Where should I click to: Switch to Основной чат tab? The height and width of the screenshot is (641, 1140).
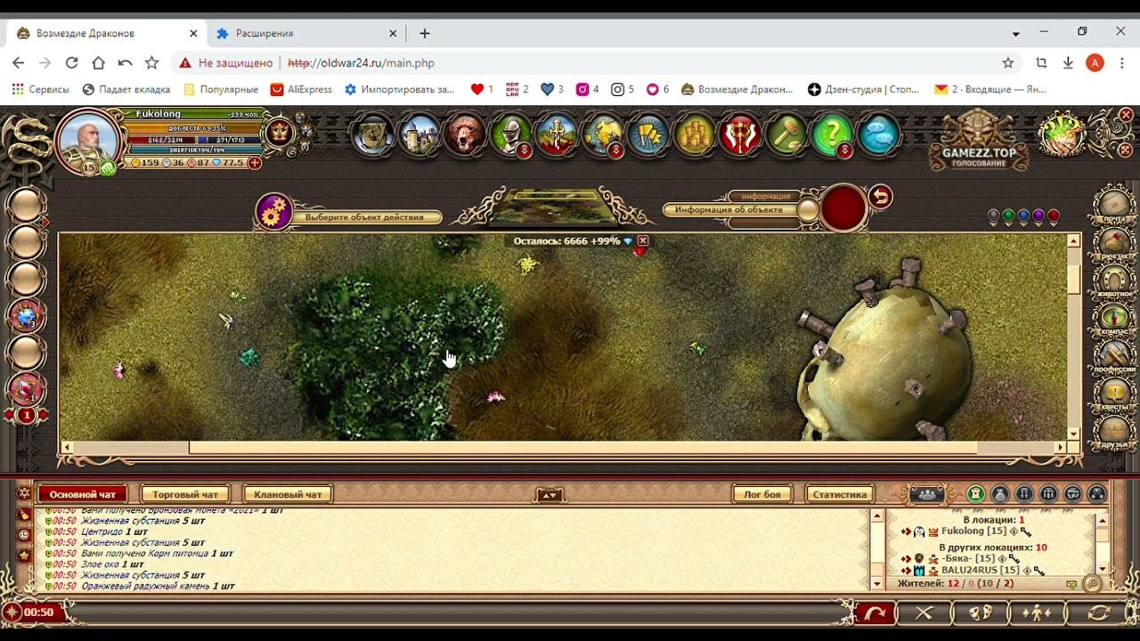(x=83, y=494)
